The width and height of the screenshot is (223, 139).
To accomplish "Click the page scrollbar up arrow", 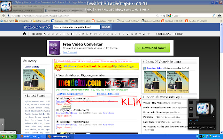I will tap(222, 25).
